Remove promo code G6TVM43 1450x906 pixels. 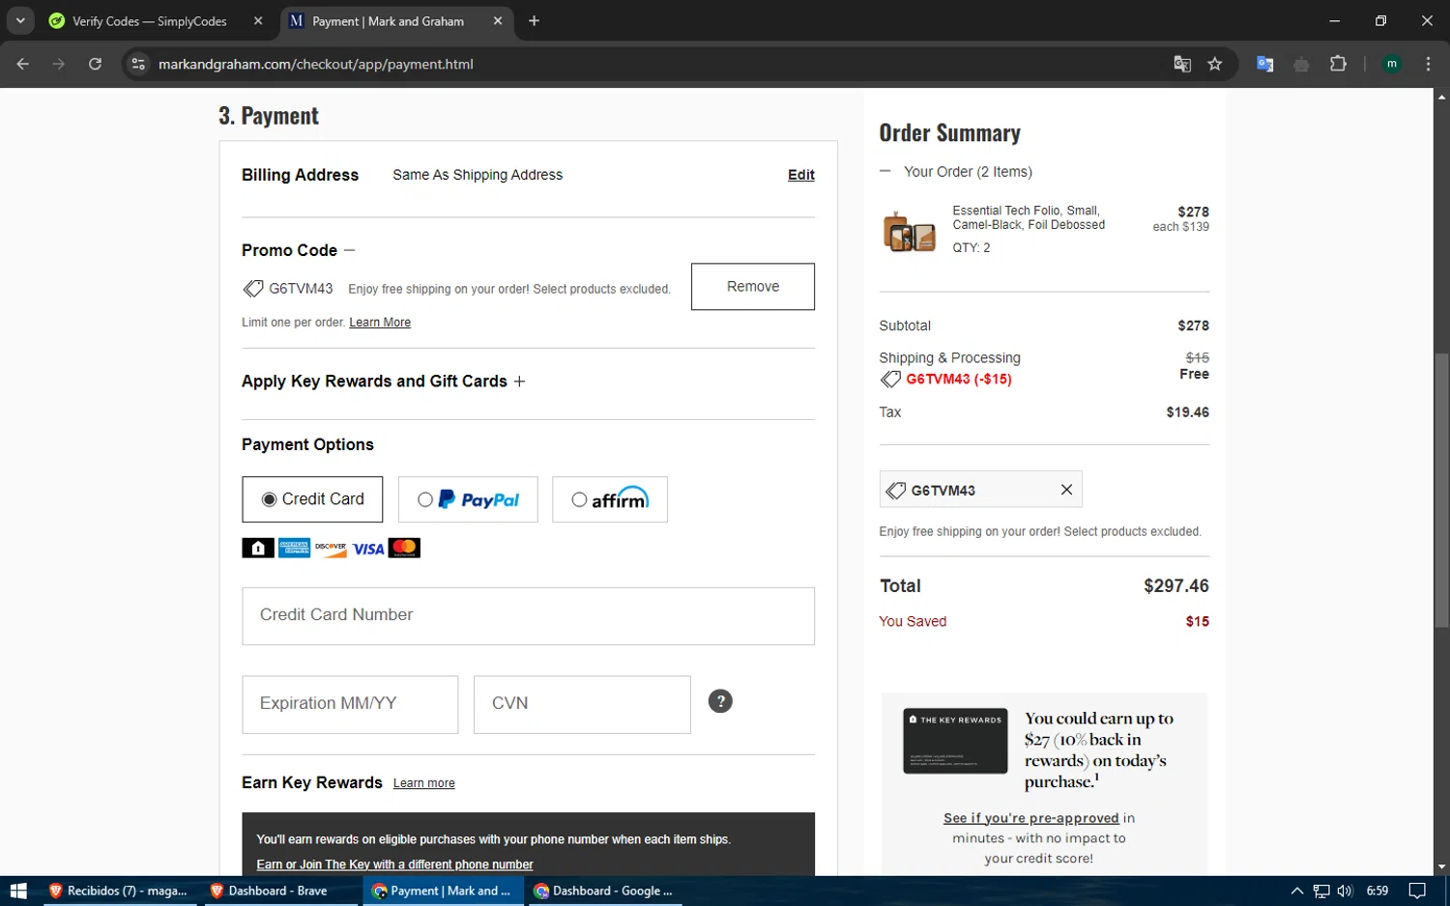point(753,287)
